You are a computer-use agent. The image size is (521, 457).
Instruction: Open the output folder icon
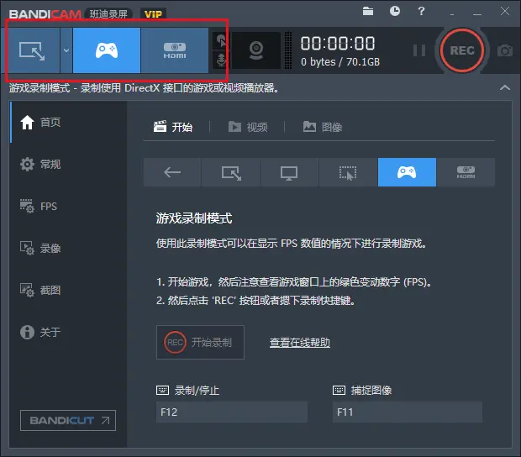368,11
